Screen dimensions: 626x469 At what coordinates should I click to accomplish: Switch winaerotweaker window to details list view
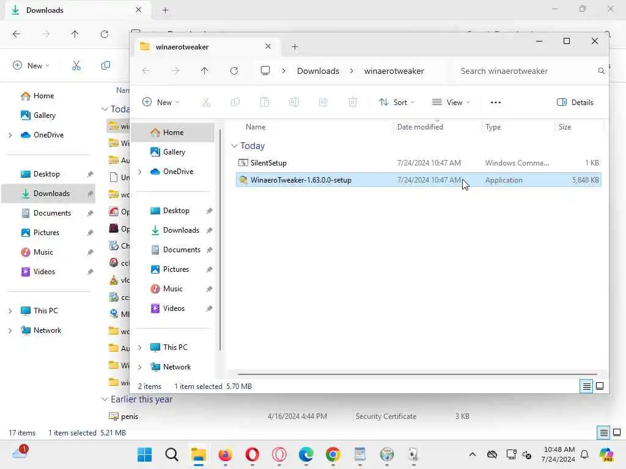coord(586,386)
